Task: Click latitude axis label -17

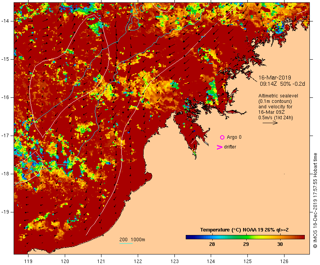Action: point(5,136)
